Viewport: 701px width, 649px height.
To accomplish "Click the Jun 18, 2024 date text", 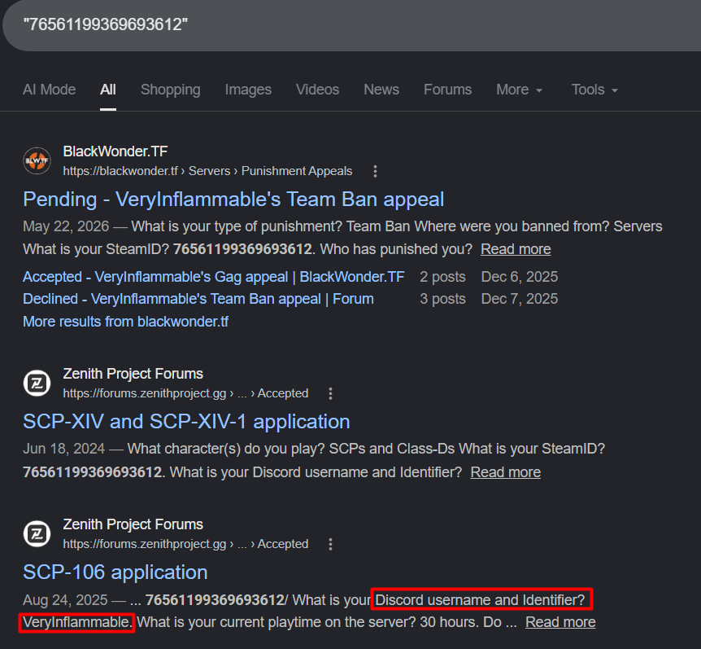I will pyautogui.click(x=63, y=449).
